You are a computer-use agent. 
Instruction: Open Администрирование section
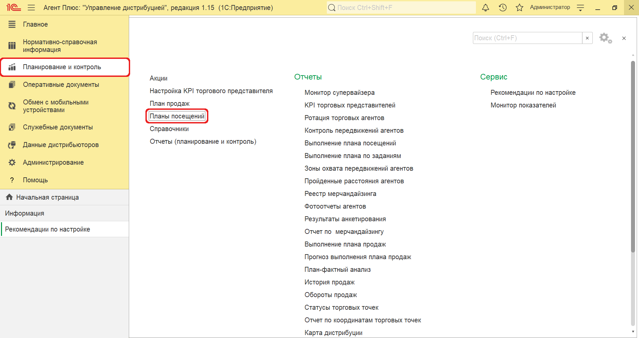pos(65,162)
